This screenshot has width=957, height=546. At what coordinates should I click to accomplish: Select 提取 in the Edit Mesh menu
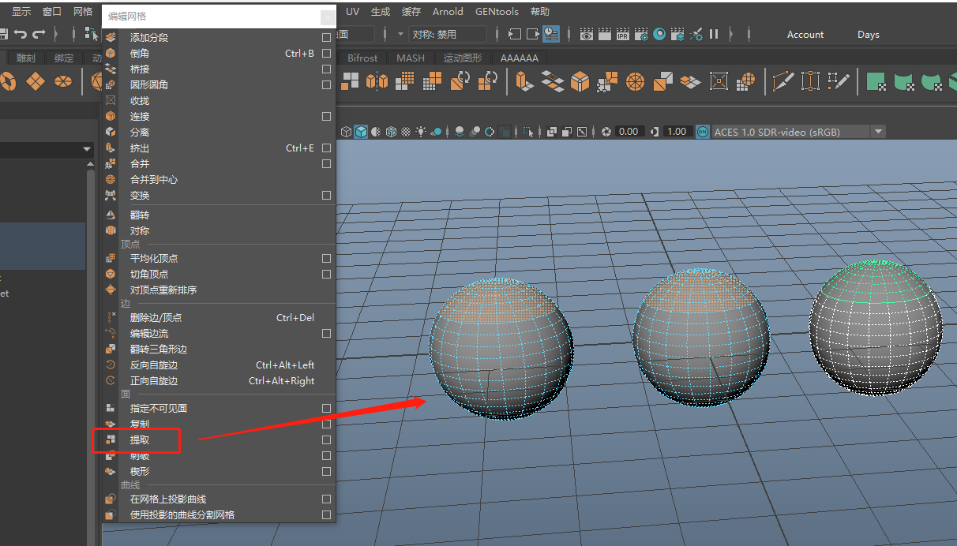[x=140, y=439]
